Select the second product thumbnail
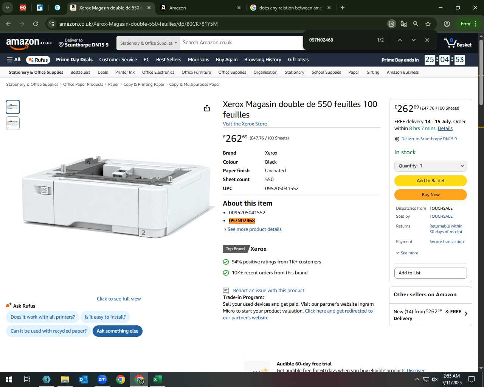The width and height of the screenshot is (484, 387). click(x=13, y=123)
